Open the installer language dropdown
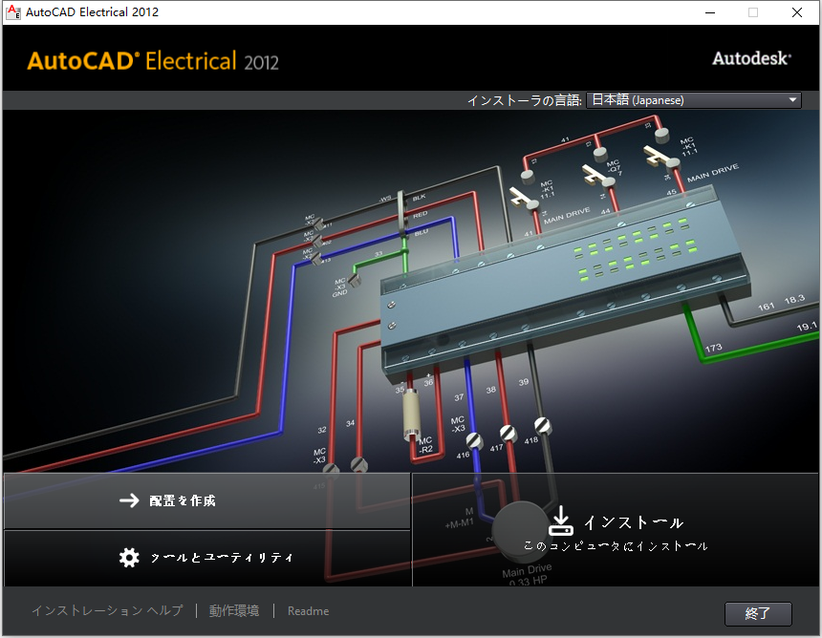Image resolution: width=822 pixels, height=638 pixels. pyautogui.click(x=694, y=100)
